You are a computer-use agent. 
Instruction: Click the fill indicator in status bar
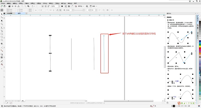tap(153, 106)
